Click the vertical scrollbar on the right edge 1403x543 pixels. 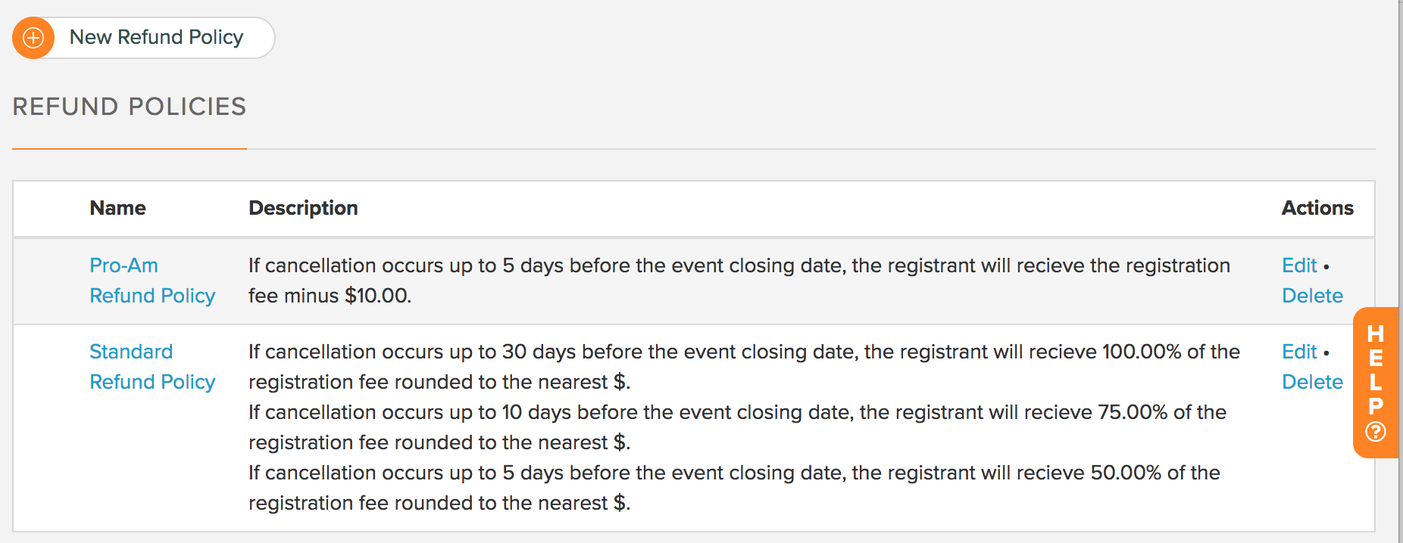click(1401, 271)
